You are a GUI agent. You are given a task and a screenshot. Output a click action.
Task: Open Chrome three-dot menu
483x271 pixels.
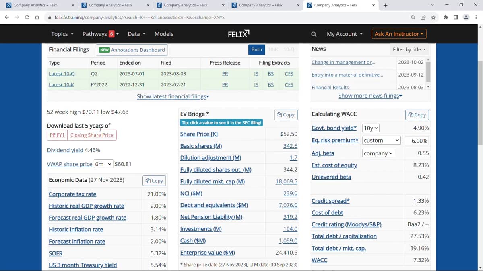pyautogui.click(x=477, y=17)
